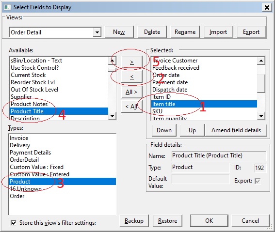Click the Rename view button
275x232 pixels.
click(185, 32)
